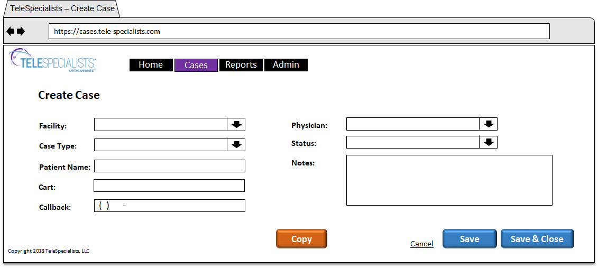Click the Save button
The image size is (598, 268).
(470, 239)
